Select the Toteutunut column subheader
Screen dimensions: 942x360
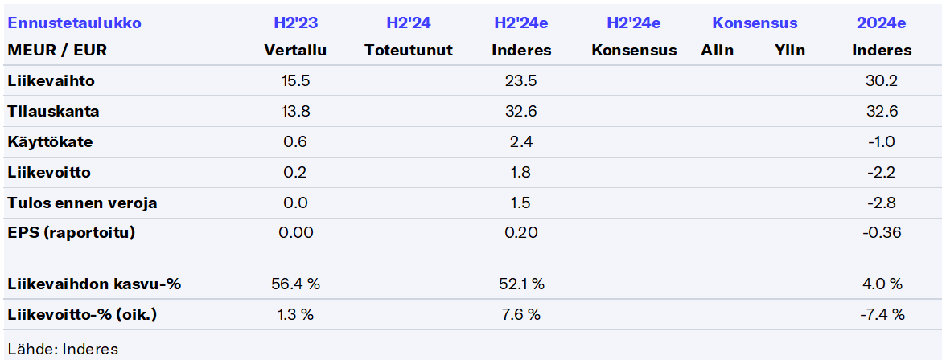coord(409,50)
